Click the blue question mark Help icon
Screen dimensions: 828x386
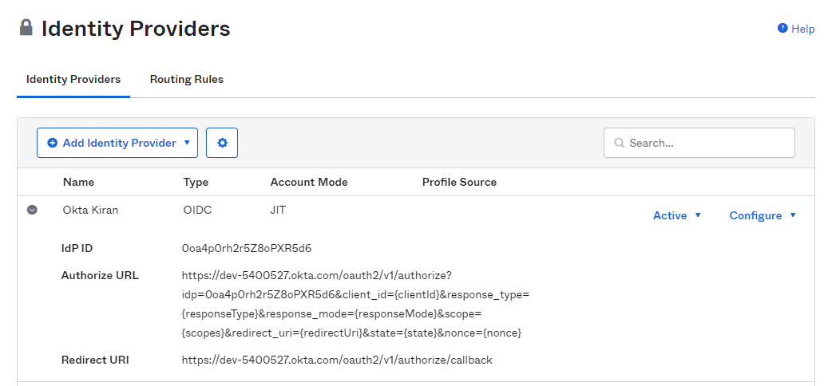pos(782,29)
